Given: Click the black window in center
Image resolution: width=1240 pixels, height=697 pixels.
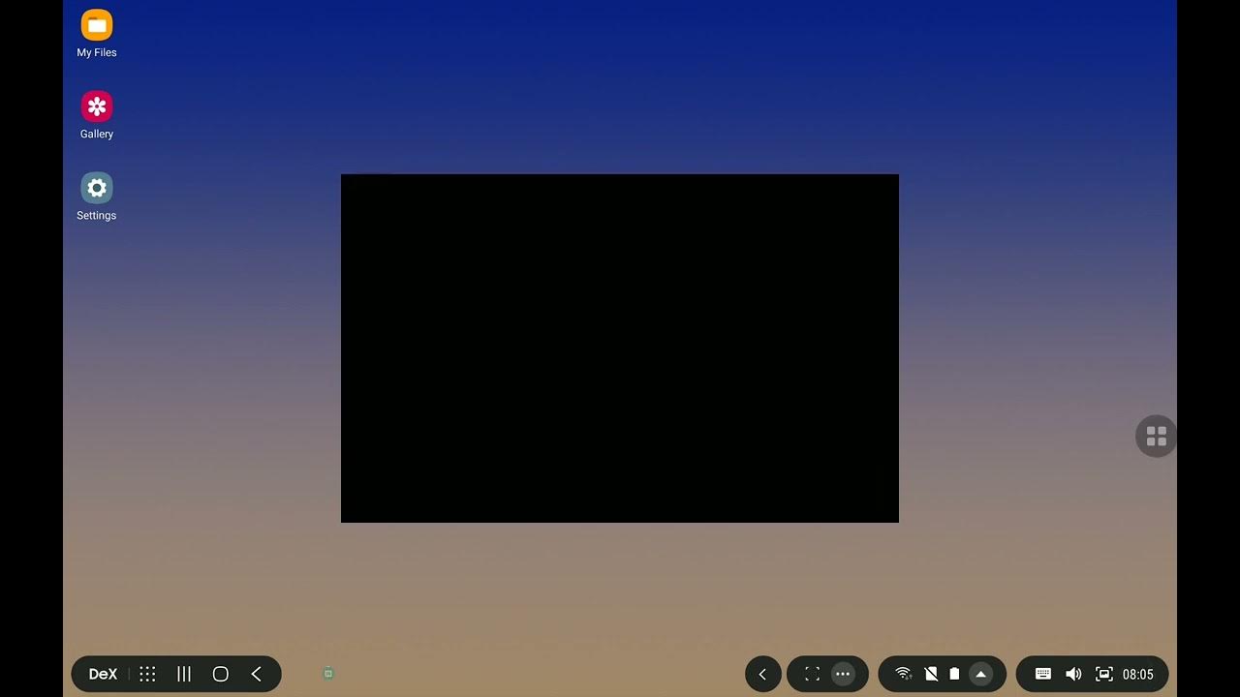Looking at the screenshot, I should (620, 348).
